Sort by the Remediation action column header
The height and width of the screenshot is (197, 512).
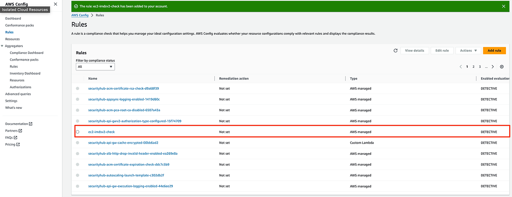coord(234,79)
